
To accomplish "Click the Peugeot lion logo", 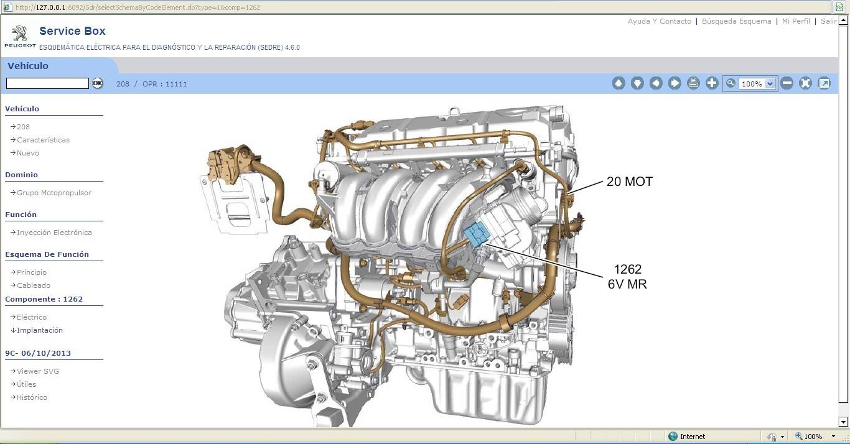I will [x=20, y=37].
